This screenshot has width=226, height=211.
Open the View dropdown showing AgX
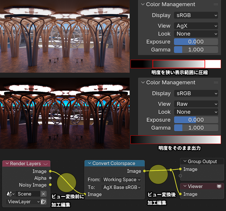tap(196, 26)
